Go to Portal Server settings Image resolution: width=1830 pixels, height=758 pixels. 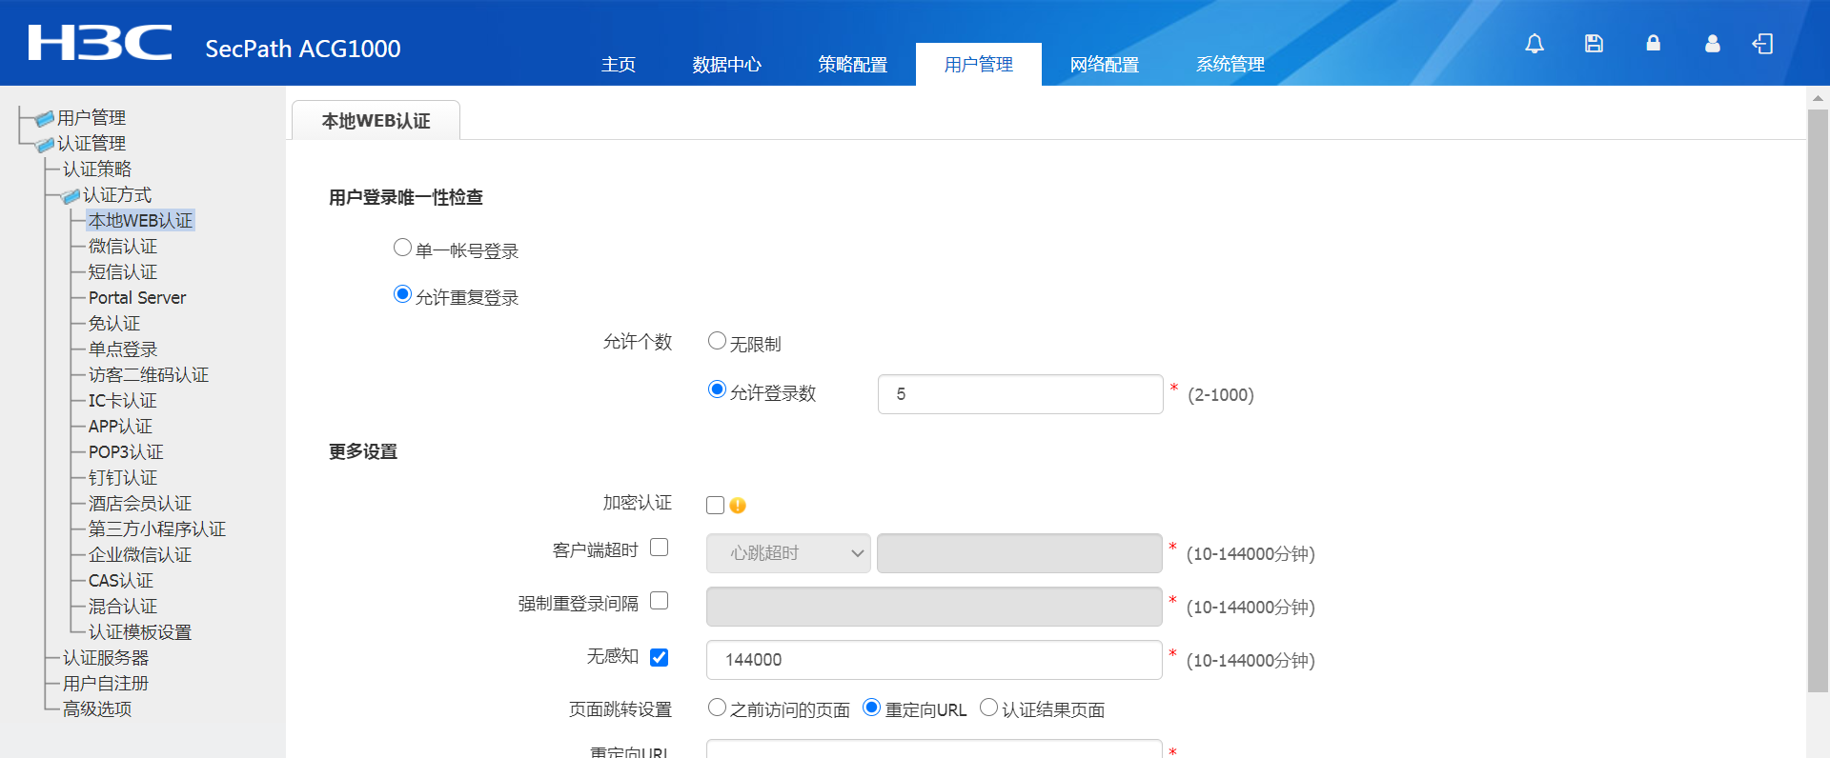point(137,298)
